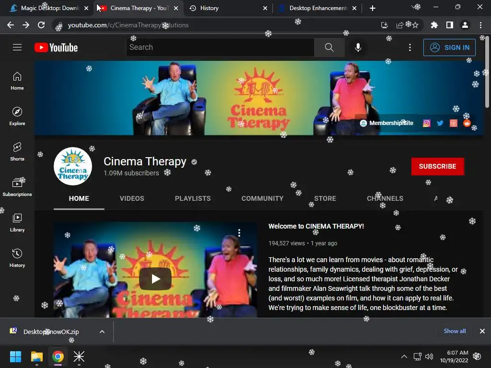This screenshot has width=491, height=368.
Task: Click the Cinema Therapy channel avatar
Action: click(x=73, y=166)
